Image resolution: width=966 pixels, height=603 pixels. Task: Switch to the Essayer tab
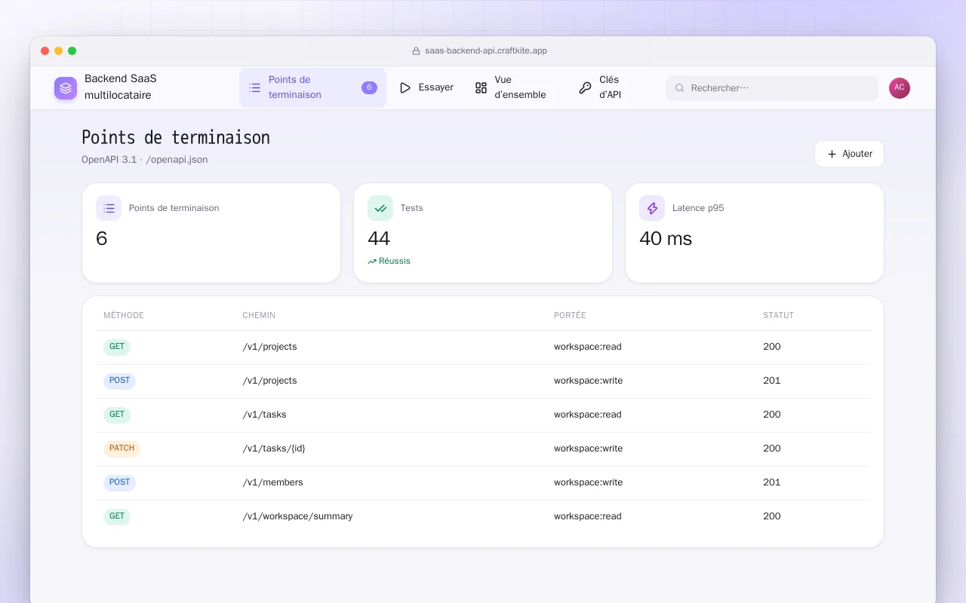tap(426, 88)
